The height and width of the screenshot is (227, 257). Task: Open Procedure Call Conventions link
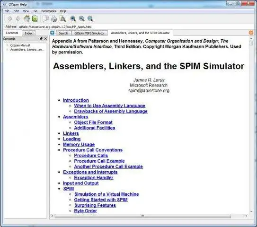[93, 150]
